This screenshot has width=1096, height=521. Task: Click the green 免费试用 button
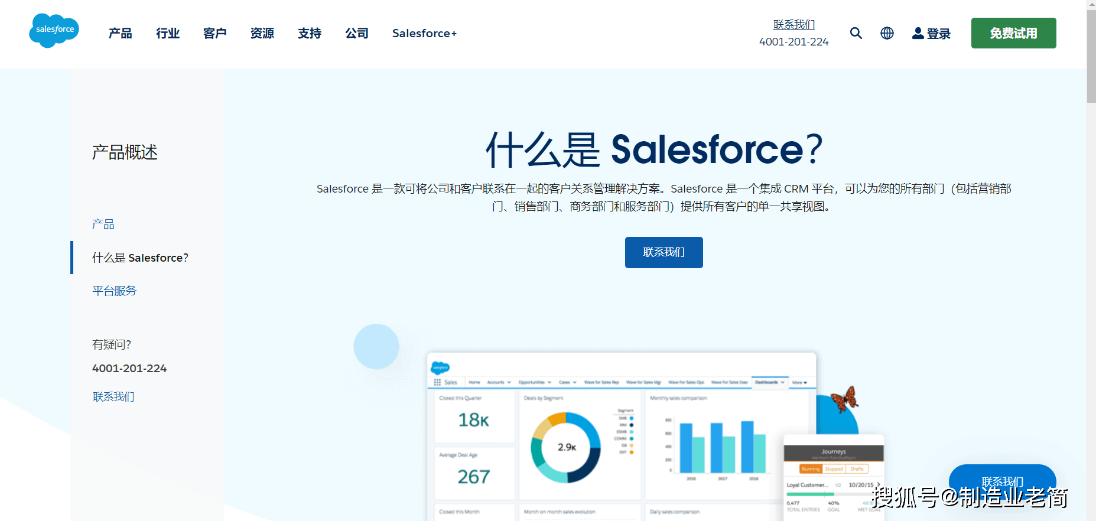click(x=1013, y=33)
